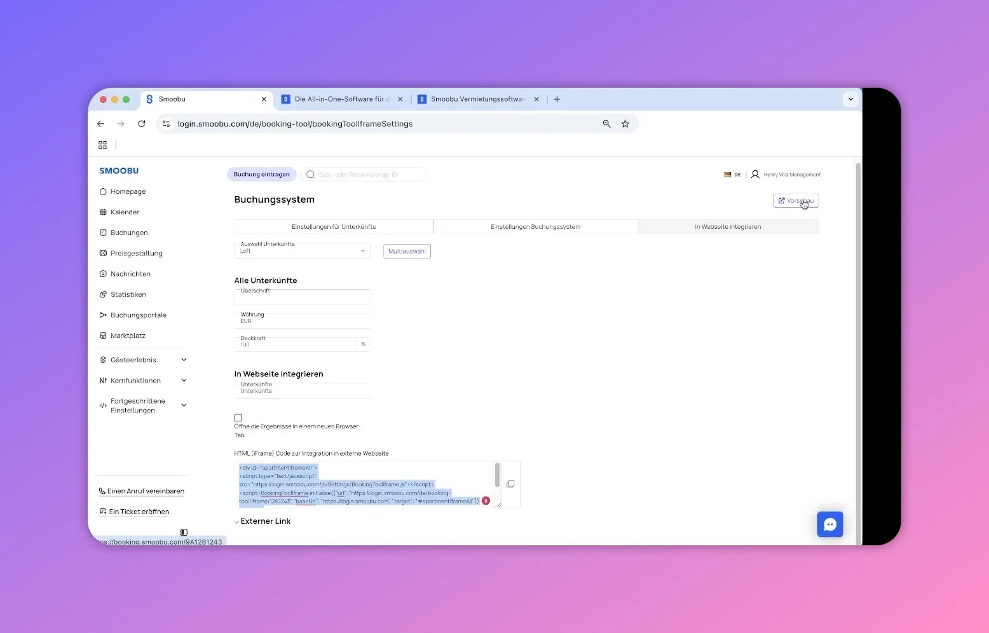Open the tab search dropdown in browser
The width and height of the screenshot is (989, 633).
click(851, 99)
